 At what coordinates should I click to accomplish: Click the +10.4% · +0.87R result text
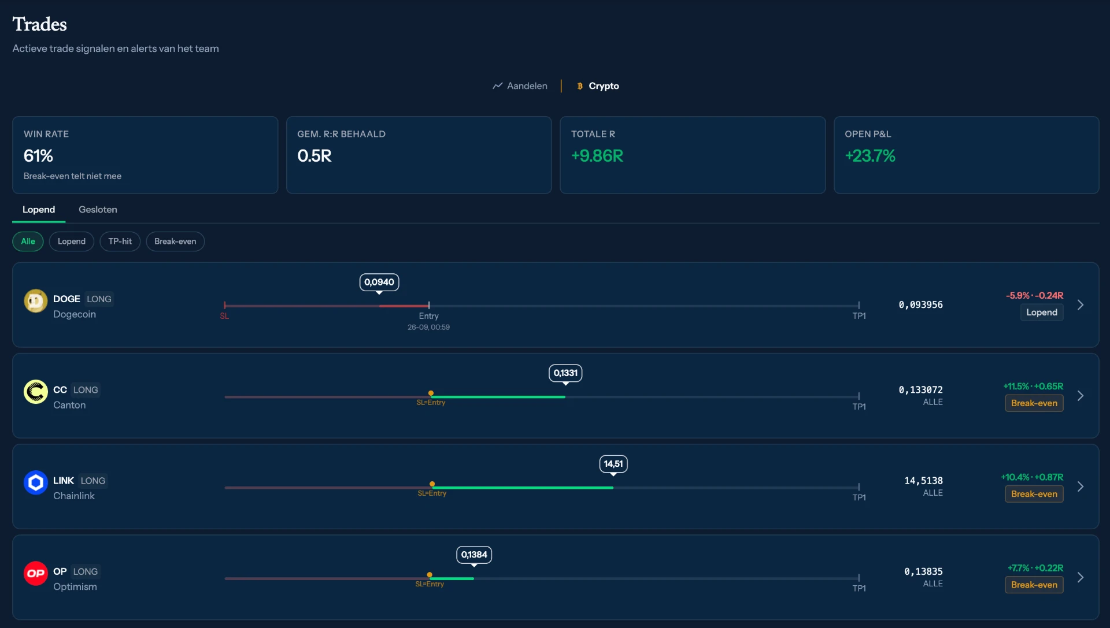pos(1032,477)
